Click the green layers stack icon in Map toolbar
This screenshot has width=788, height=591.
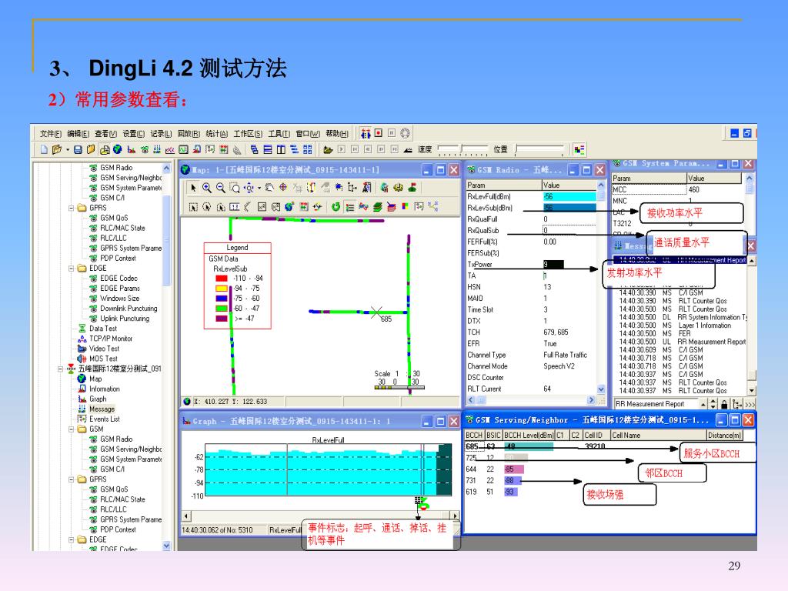pyautogui.click(x=378, y=206)
